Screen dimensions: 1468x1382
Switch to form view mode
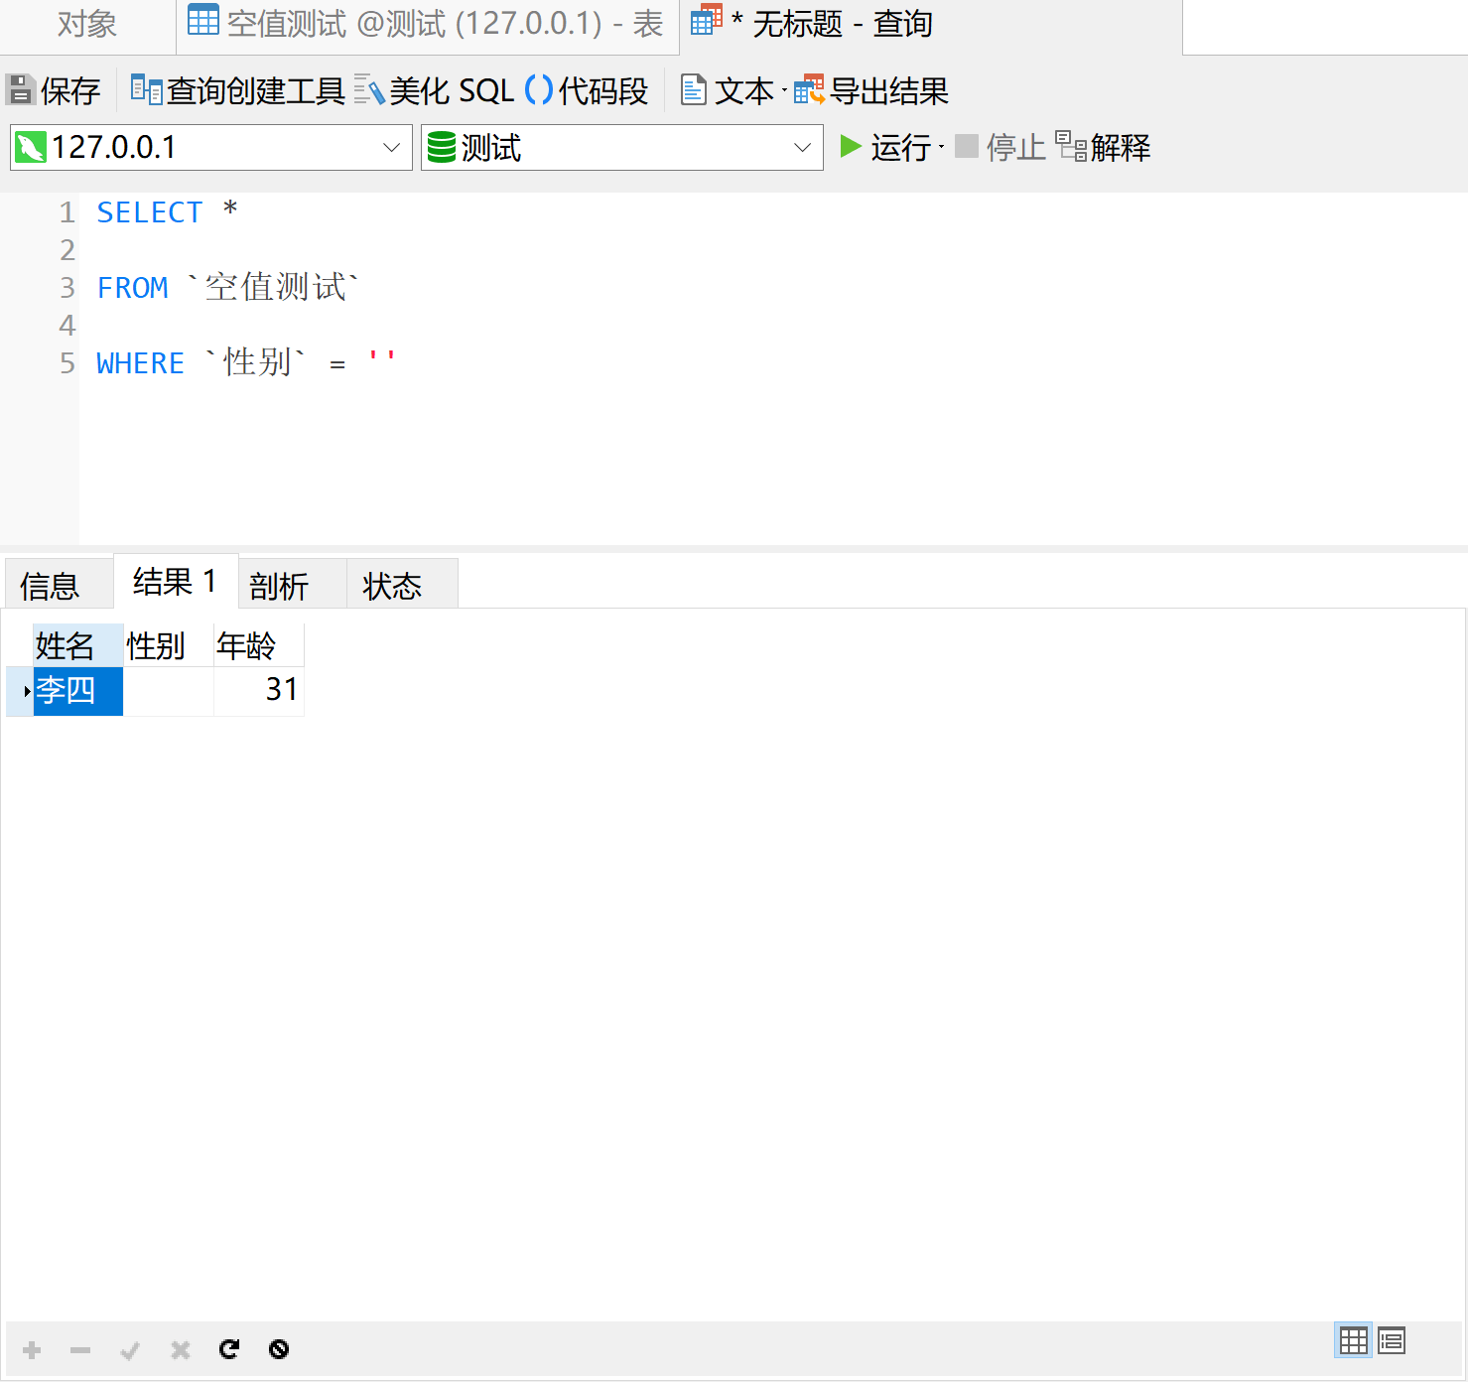(x=1392, y=1341)
